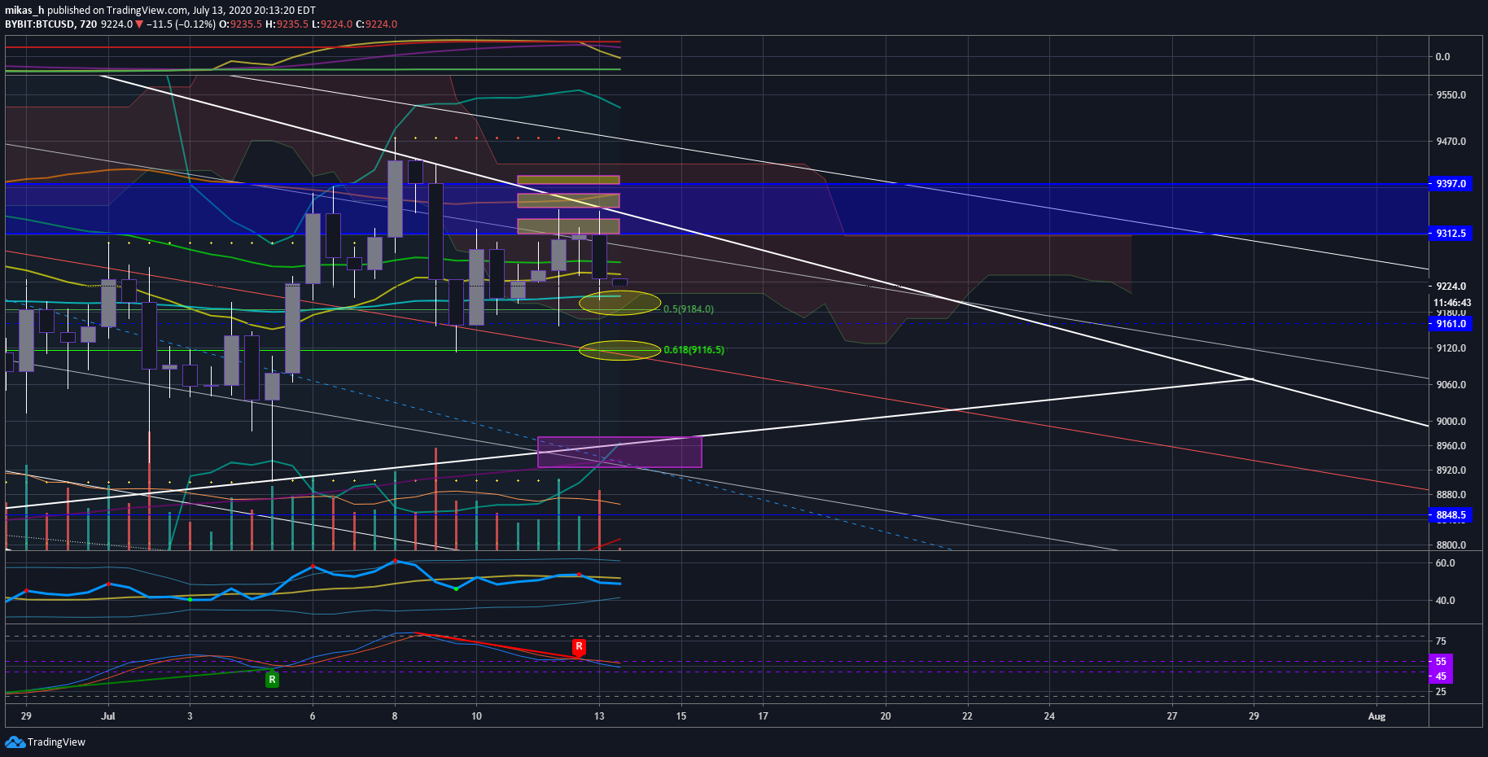Click the 0.618(9116.5) fibonacci label
The height and width of the screenshot is (757, 1488).
[x=694, y=350]
